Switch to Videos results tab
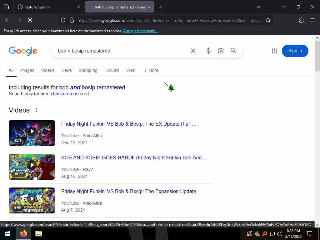The width and height of the screenshot is (320, 240). point(48,70)
